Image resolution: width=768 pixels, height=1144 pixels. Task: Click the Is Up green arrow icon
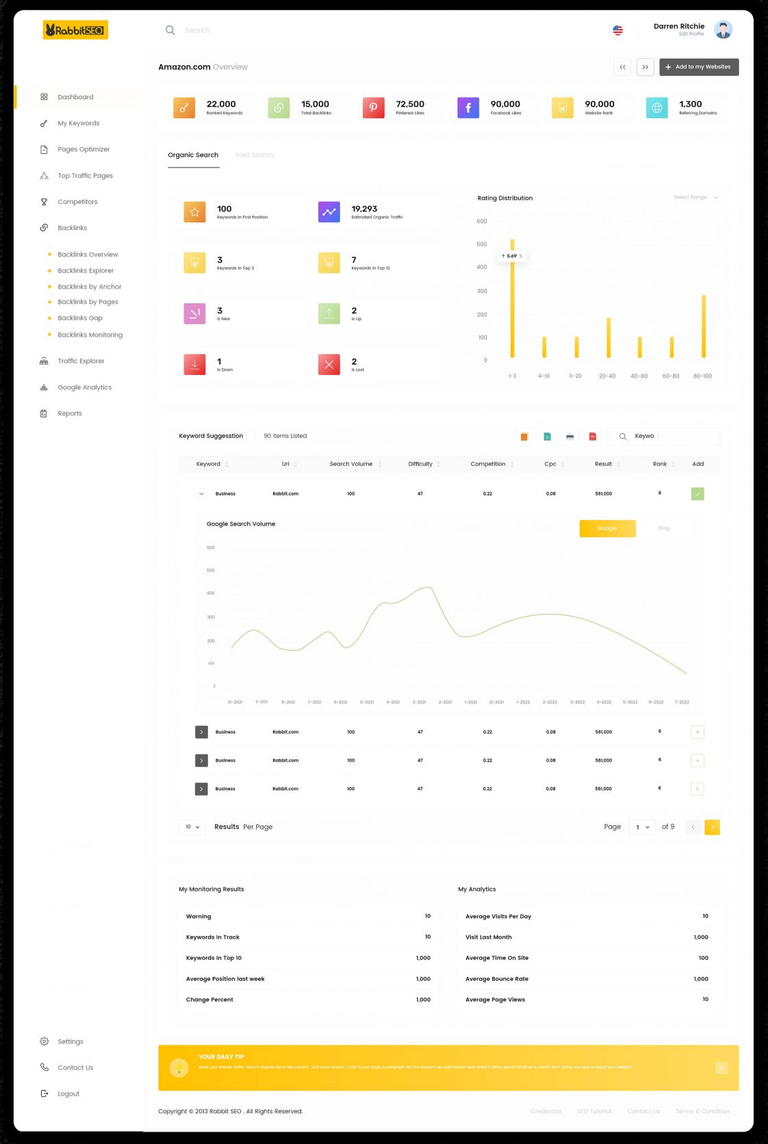coord(329,313)
